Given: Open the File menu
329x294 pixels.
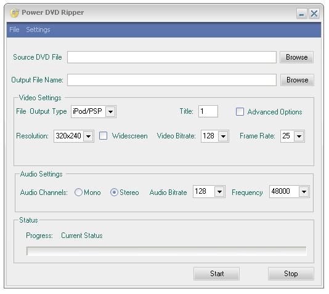Looking at the screenshot, I should point(14,30).
